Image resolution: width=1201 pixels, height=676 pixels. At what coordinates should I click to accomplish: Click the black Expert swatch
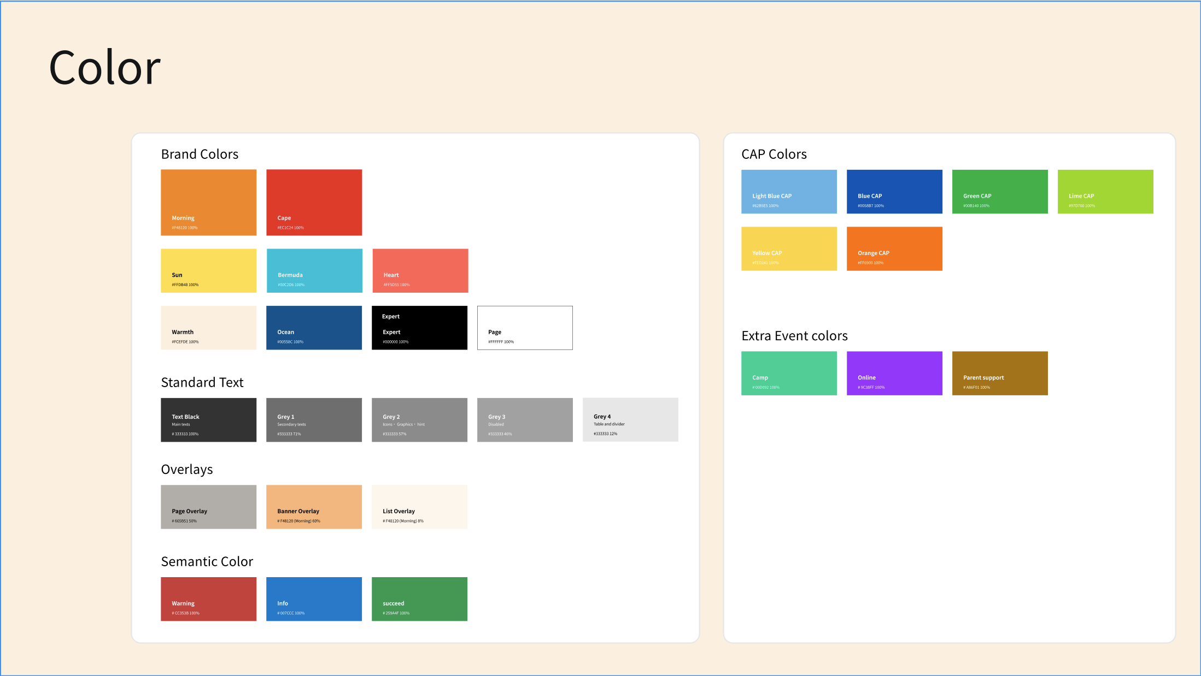point(419,328)
